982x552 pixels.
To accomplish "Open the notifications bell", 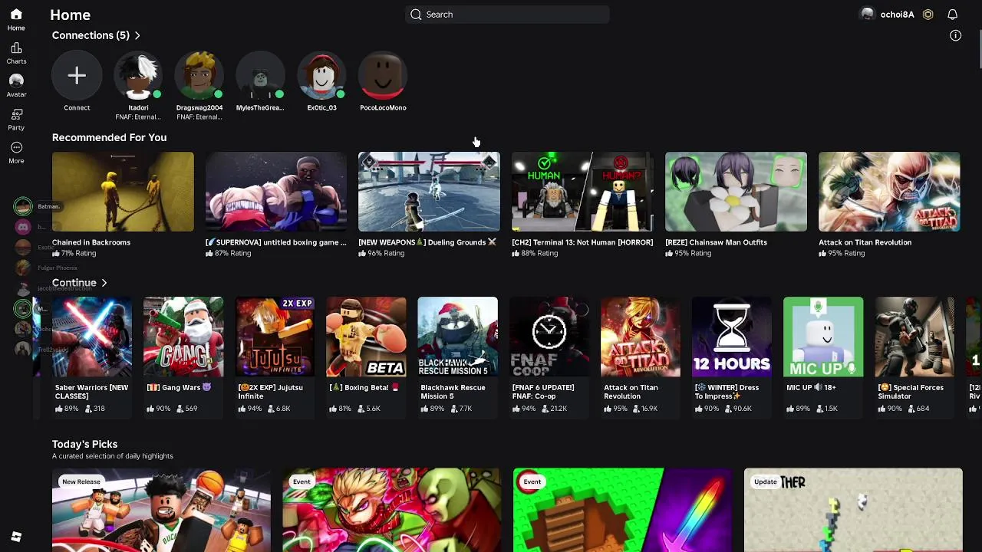I will [x=952, y=15].
